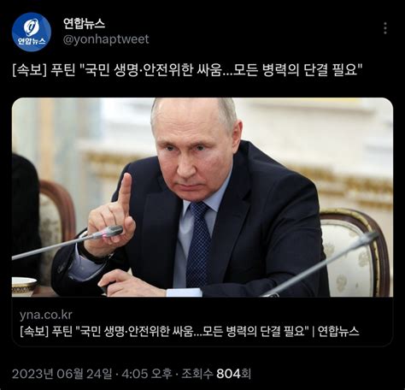Click the dark caption area of the link card
Screen dimensions: 405x390
[202, 322]
